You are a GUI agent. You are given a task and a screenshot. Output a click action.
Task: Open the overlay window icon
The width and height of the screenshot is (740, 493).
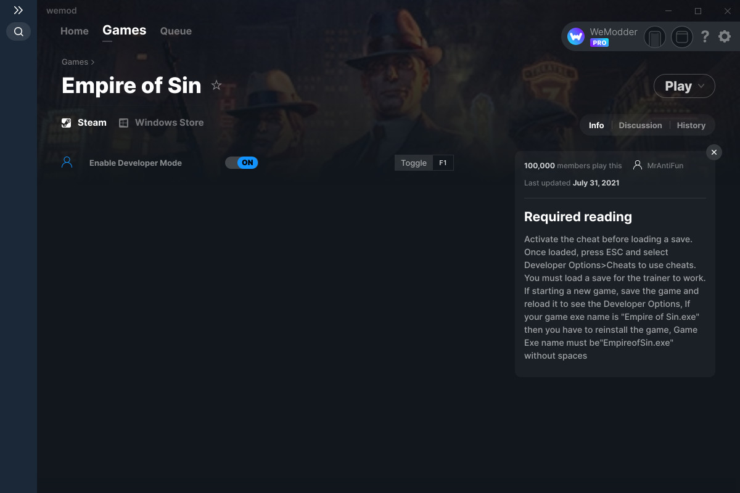pos(682,38)
